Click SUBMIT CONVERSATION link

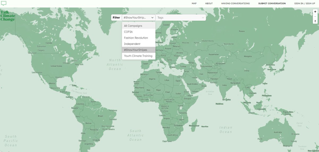272,3
